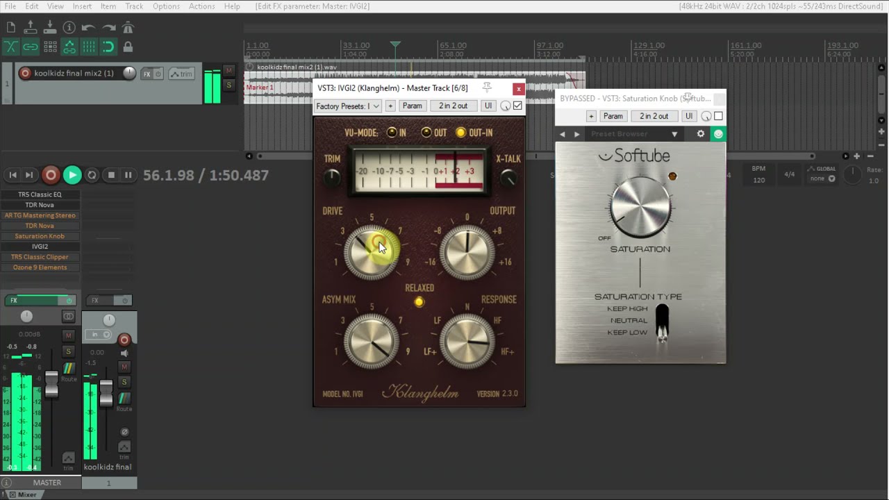This screenshot has height=500, width=889.
Task: Open Softube settings gear icon
Action: click(701, 134)
